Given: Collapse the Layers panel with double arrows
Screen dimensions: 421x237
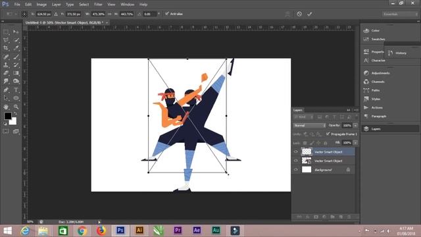Looking at the screenshot, I should pyautogui.click(x=349, y=110).
